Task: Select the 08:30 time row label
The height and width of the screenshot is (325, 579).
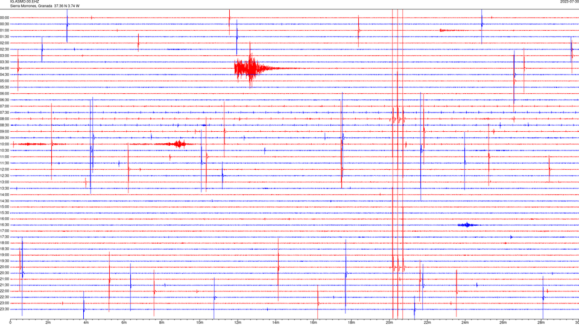Action: pyautogui.click(x=5, y=125)
